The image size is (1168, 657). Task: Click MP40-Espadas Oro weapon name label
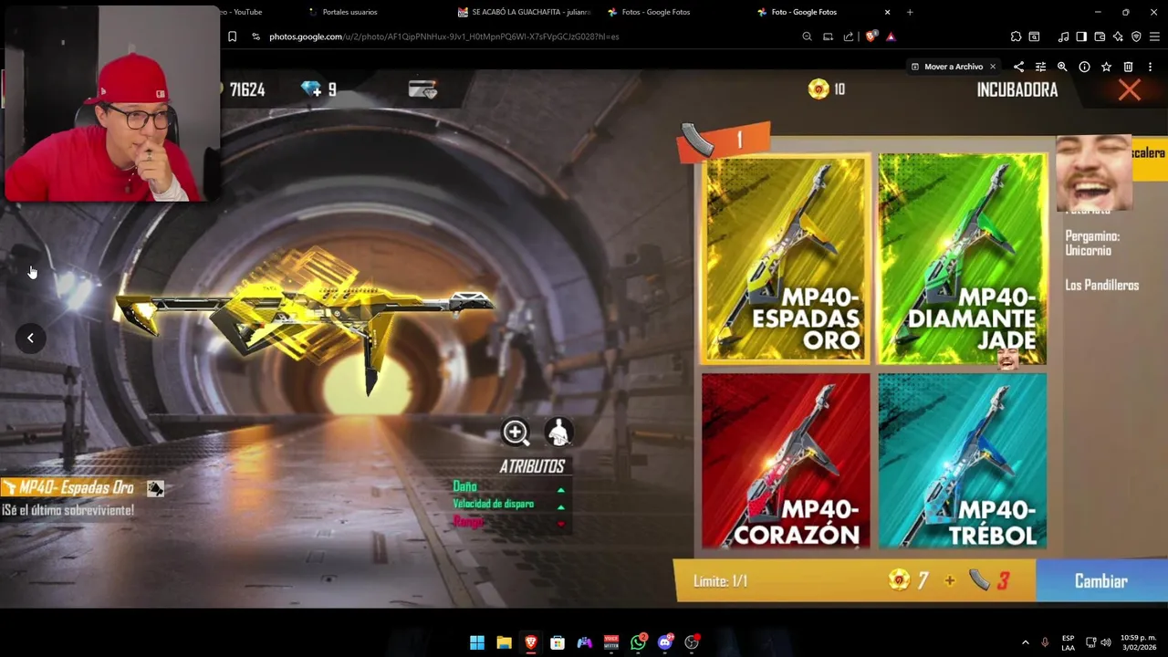click(x=77, y=488)
